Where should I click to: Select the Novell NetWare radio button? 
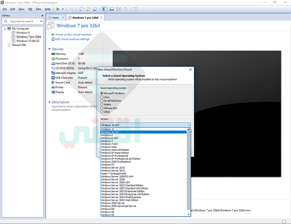point(102,101)
